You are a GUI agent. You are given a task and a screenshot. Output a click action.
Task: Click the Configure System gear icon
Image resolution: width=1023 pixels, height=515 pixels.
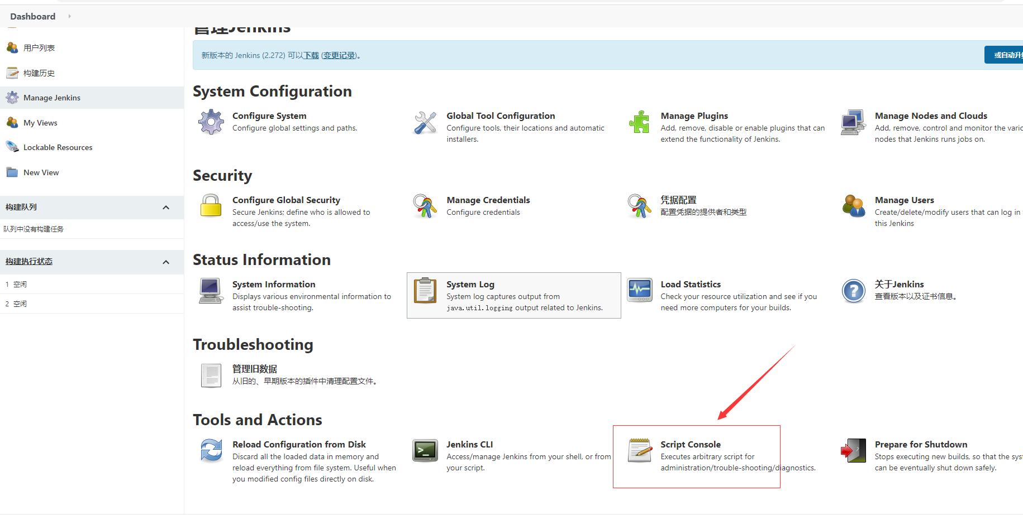[211, 122]
